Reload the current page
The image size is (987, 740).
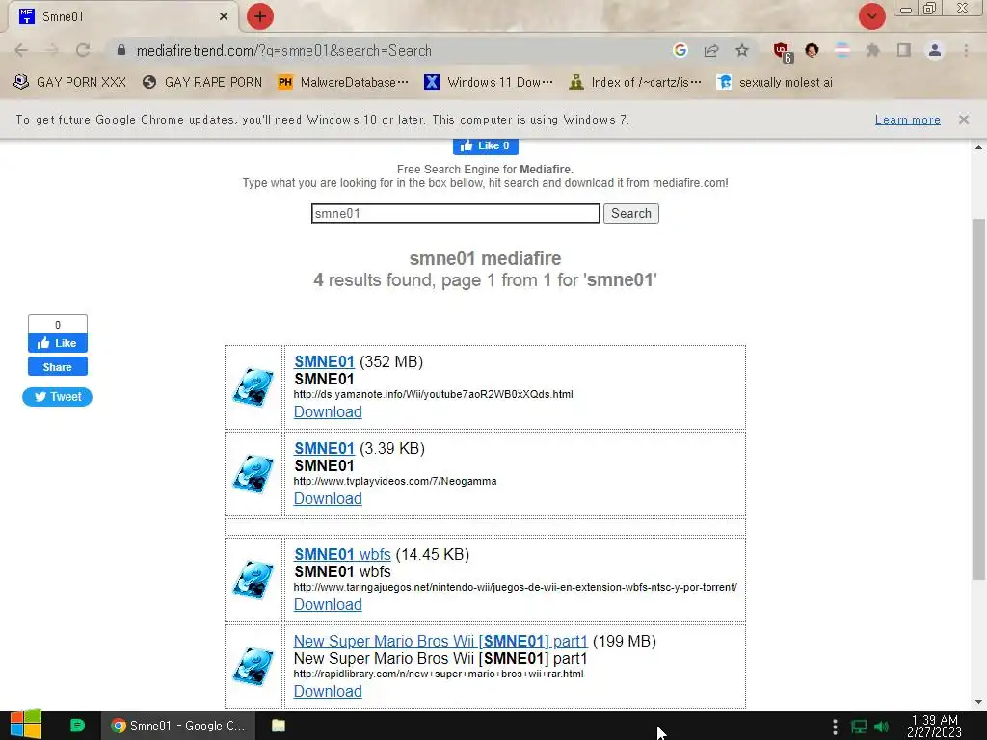(x=83, y=50)
